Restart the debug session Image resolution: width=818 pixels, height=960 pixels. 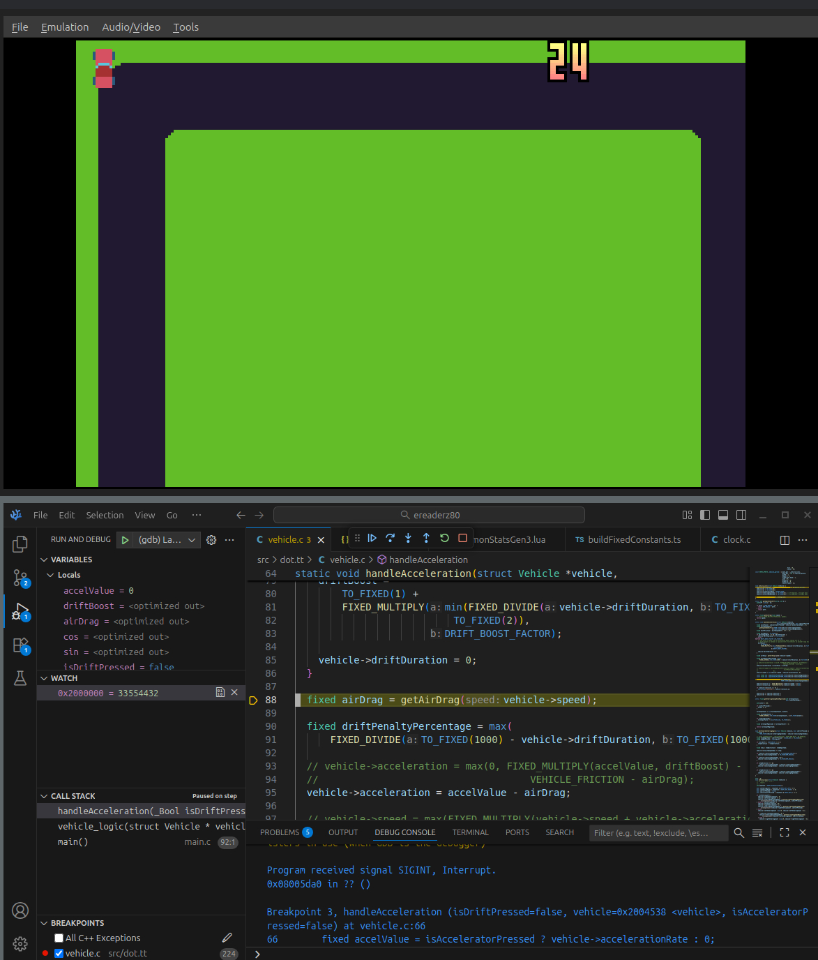tap(444, 538)
